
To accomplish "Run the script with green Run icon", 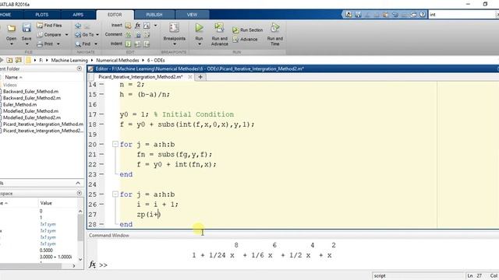I will point(200,28).
